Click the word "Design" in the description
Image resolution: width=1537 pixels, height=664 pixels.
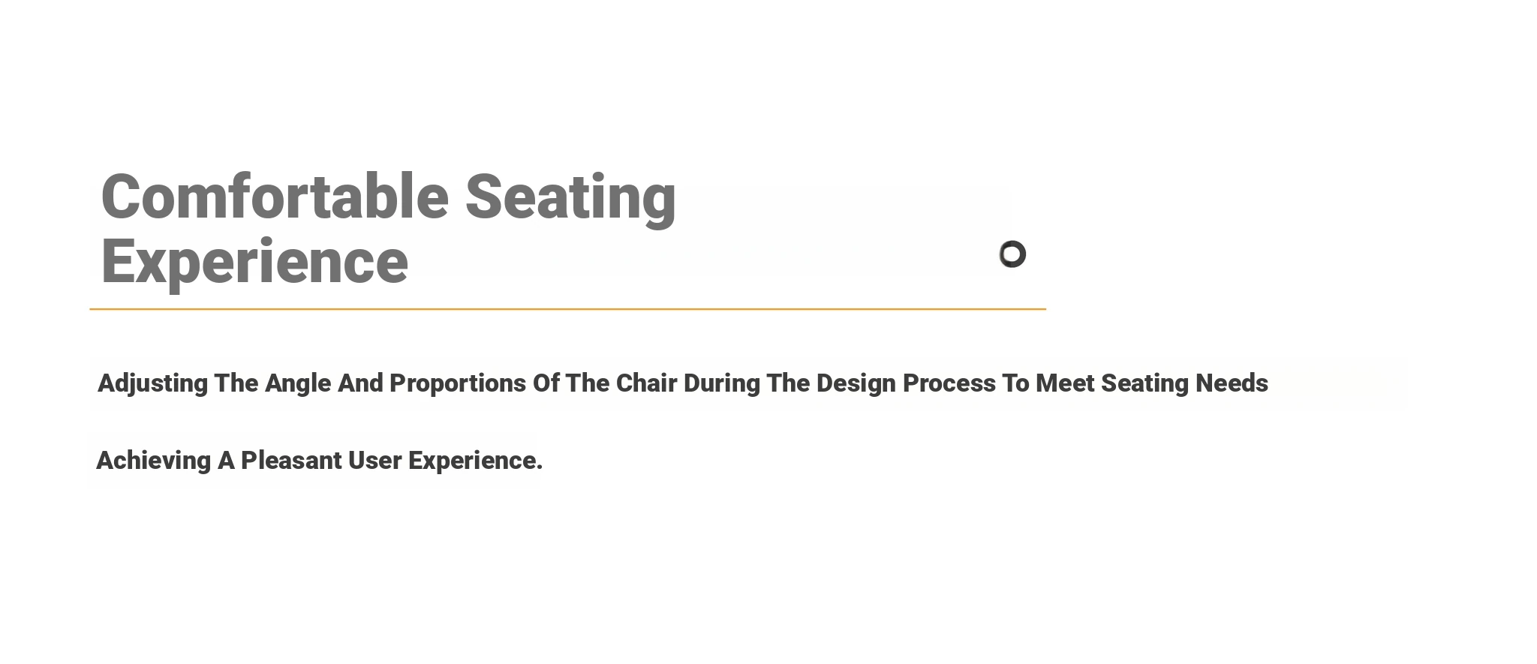[856, 383]
